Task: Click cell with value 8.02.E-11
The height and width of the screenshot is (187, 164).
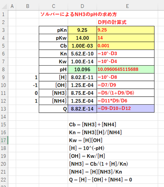Action: point(82,77)
